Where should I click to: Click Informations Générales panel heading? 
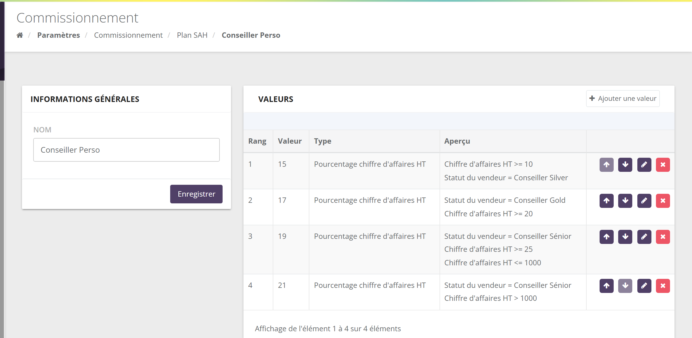85,99
